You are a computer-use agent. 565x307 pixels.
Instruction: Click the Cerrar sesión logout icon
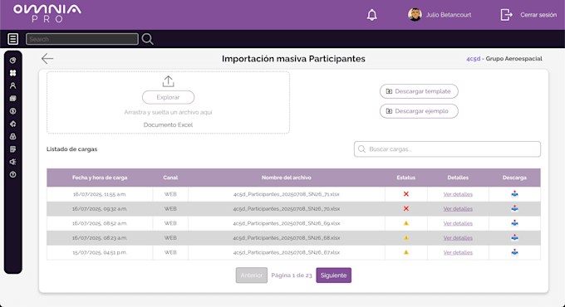click(506, 15)
